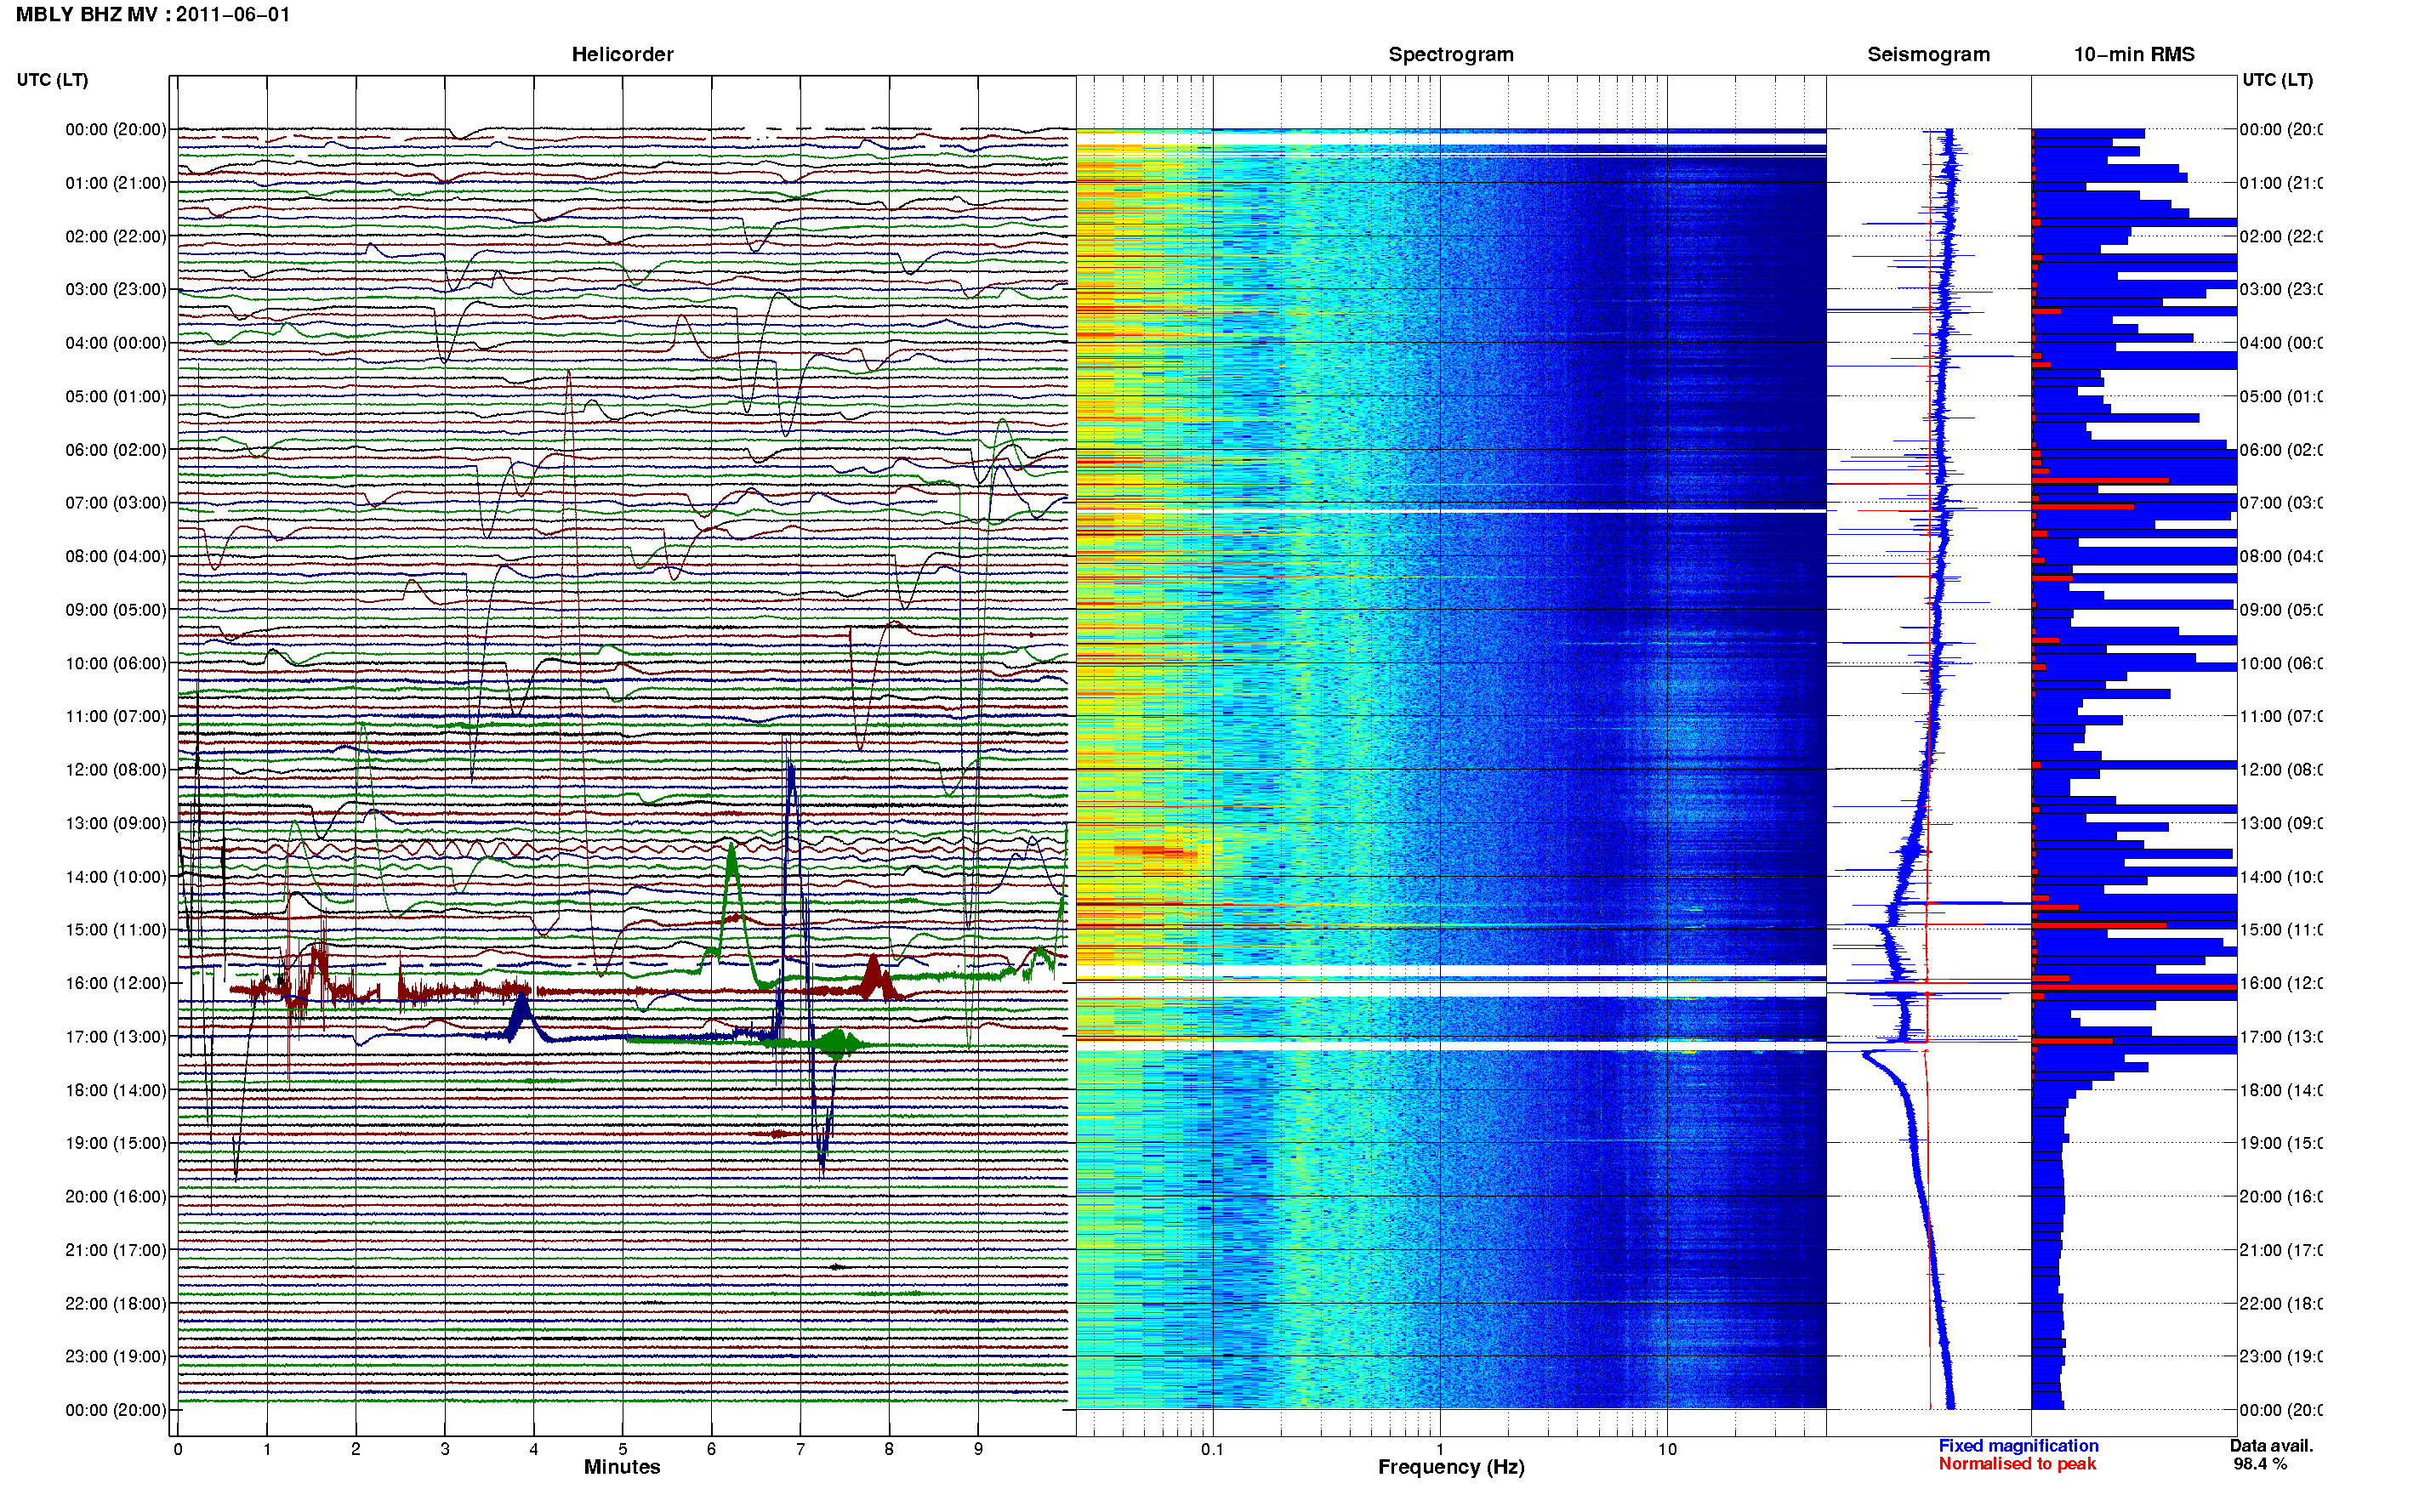2419x1512 pixels.
Task: Select frequency tick label '0.1'
Action: pyautogui.click(x=1212, y=1449)
